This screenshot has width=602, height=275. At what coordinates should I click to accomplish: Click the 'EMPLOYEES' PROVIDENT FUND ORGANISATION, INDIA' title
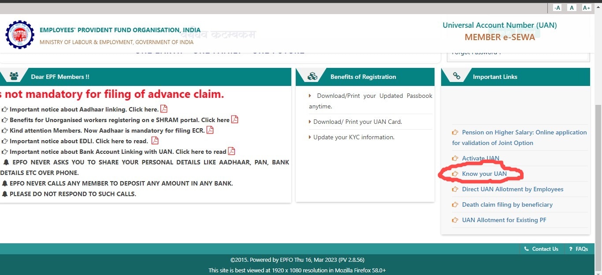[x=120, y=30]
